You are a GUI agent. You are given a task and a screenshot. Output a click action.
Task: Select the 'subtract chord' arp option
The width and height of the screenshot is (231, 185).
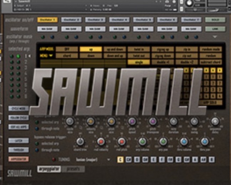(x=211, y=62)
